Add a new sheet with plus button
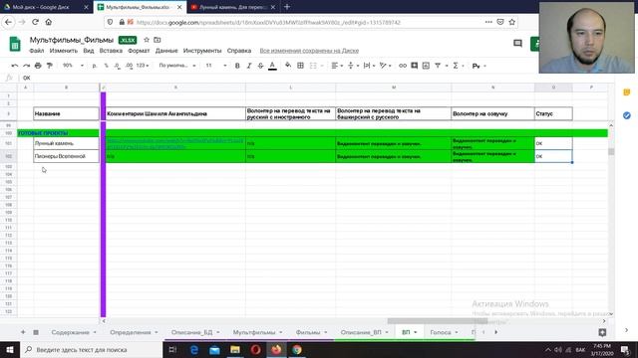The image size is (638, 358). (23, 332)
